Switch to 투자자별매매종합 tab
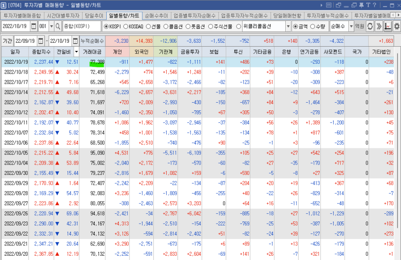 point(22,16)
